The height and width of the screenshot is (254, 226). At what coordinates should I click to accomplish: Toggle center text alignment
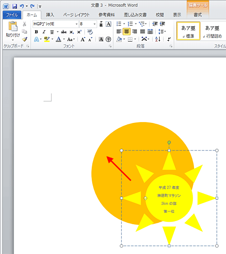point(127,32)
